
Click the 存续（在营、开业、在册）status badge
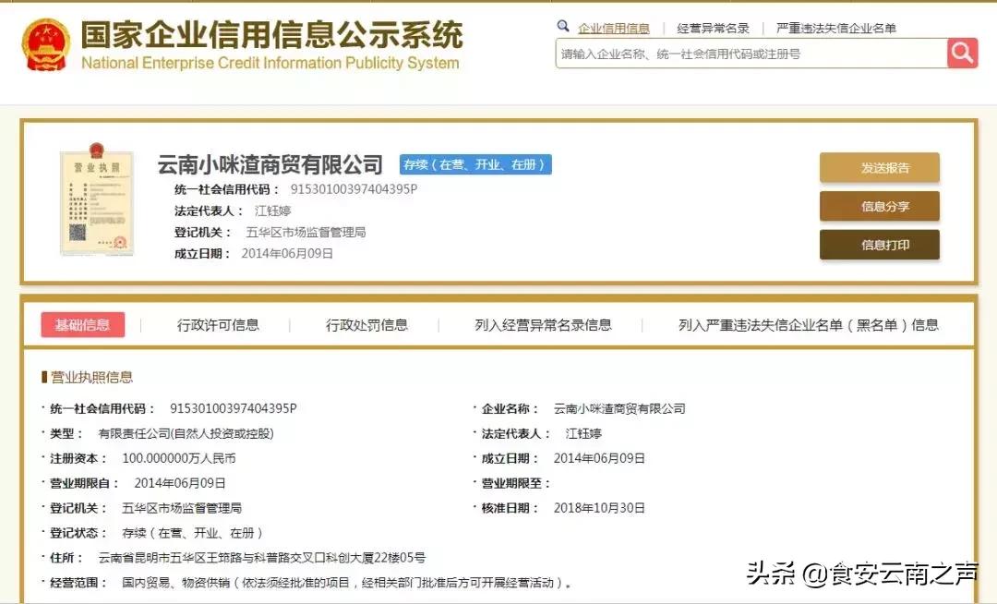pos(475,164)
